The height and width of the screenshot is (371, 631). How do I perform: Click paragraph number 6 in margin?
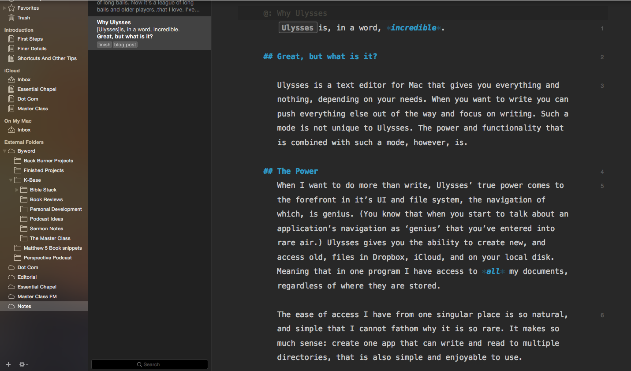pos(602,315)
